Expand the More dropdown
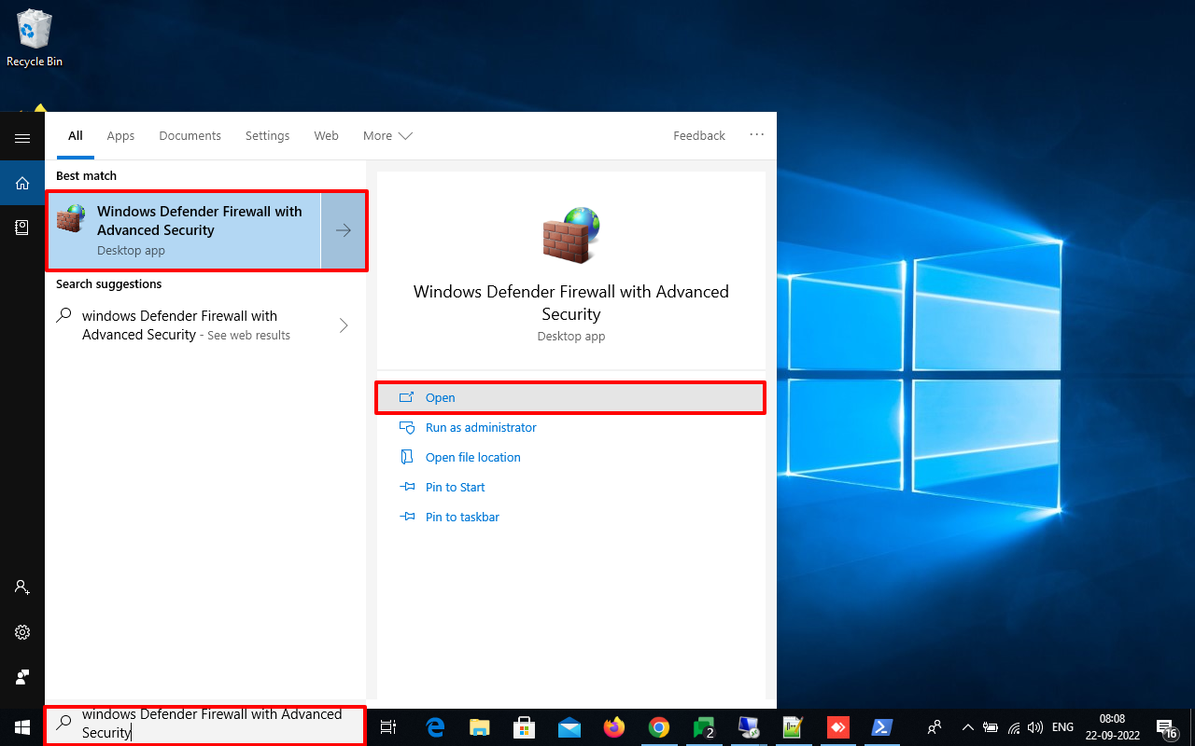 [387, 135]
